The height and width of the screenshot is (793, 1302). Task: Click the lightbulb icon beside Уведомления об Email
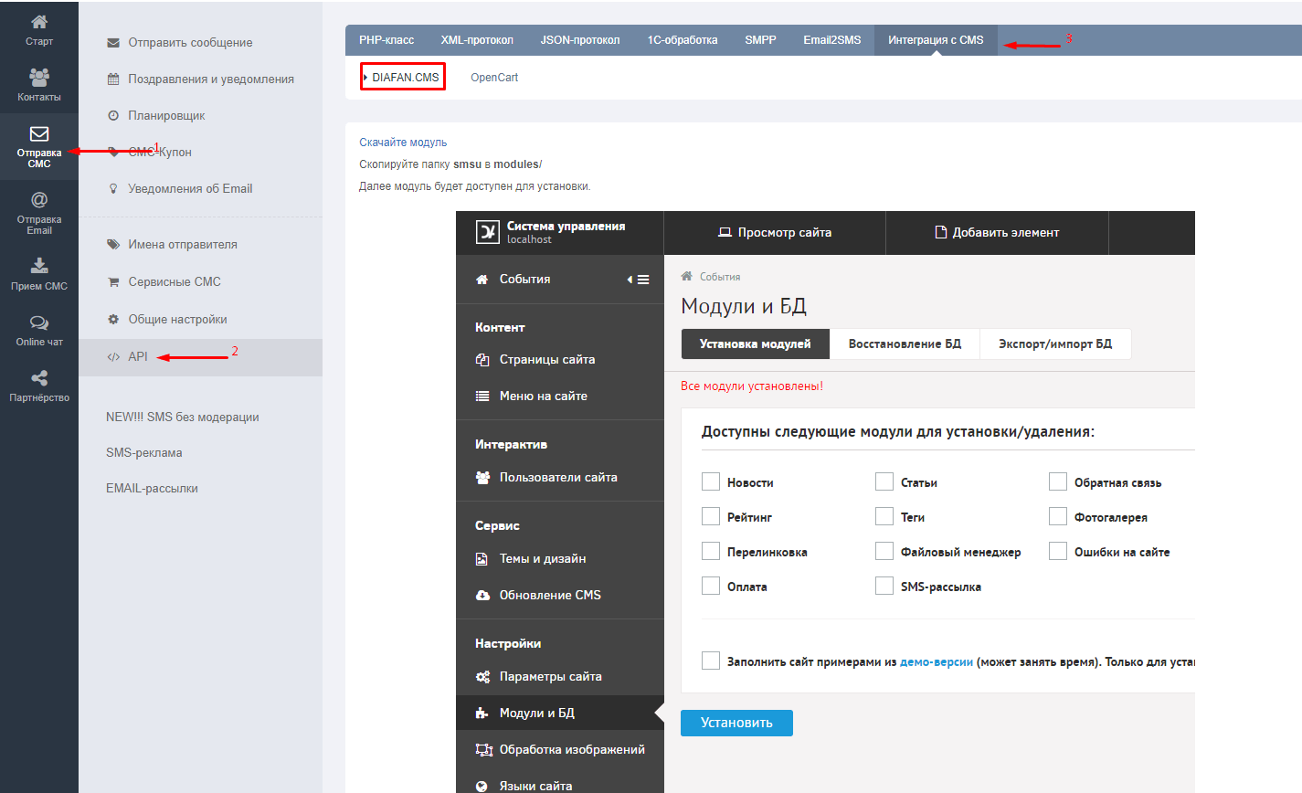(x=113, y=189)
